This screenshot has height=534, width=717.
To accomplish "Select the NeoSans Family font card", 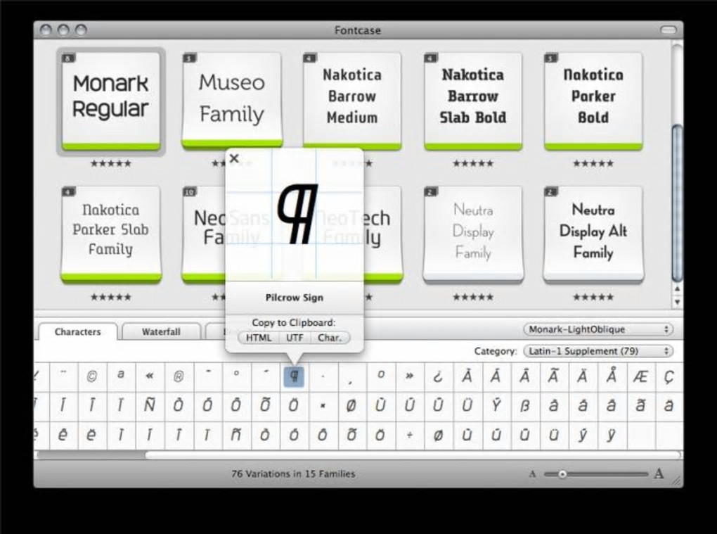I will (203, 234).
